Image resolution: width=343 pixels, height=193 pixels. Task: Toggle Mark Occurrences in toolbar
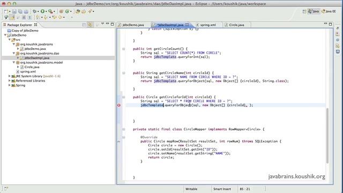pos(12,17)
